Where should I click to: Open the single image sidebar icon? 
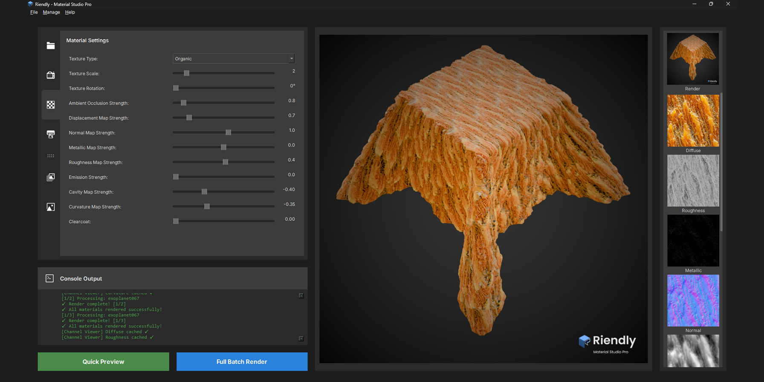[51, 207]
